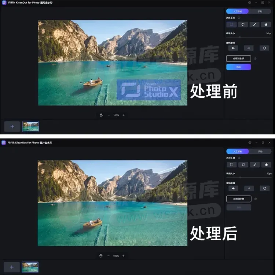Zoom out with minus in 处理前 window
Screen dimensions: 275x275
[x=109, y=115]
